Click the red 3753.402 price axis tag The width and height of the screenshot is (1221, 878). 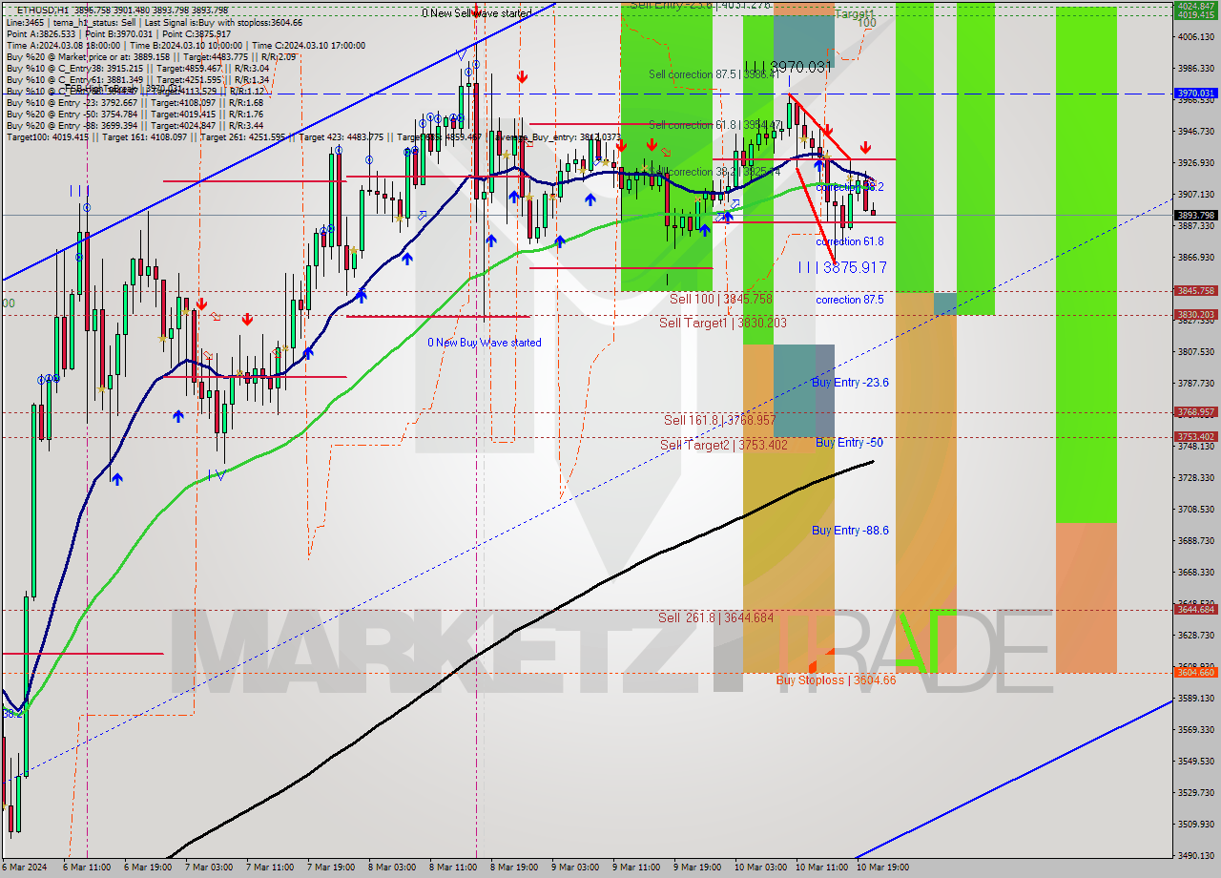point(1196,436)
